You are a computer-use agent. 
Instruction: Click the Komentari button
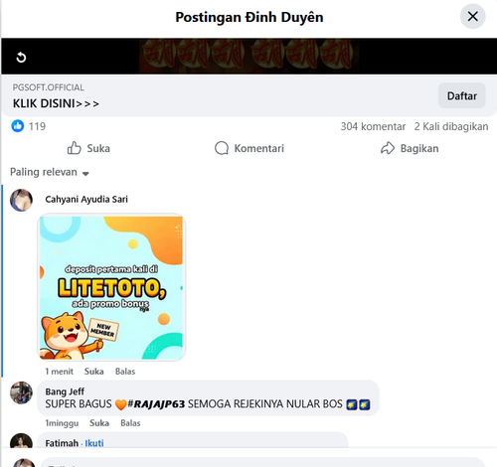pos(249,148)
